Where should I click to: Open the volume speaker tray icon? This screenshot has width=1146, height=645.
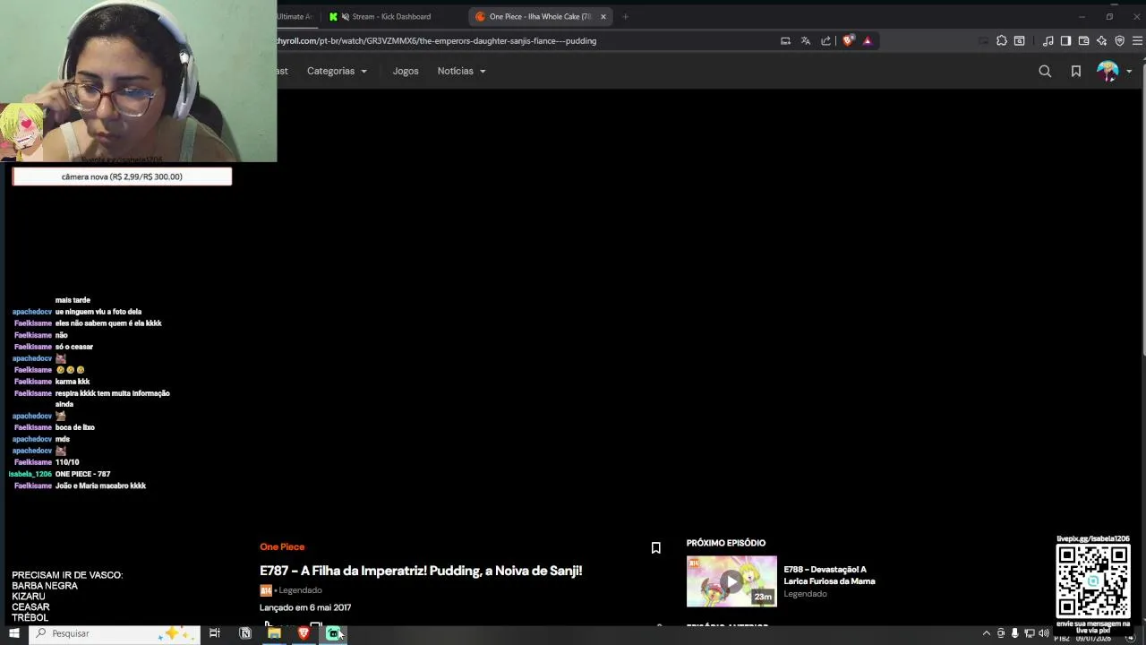point(1043,633)
